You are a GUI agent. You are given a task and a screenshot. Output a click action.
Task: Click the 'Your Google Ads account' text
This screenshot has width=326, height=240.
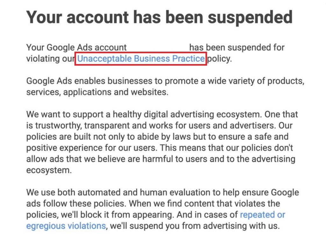tap(76, 48)
